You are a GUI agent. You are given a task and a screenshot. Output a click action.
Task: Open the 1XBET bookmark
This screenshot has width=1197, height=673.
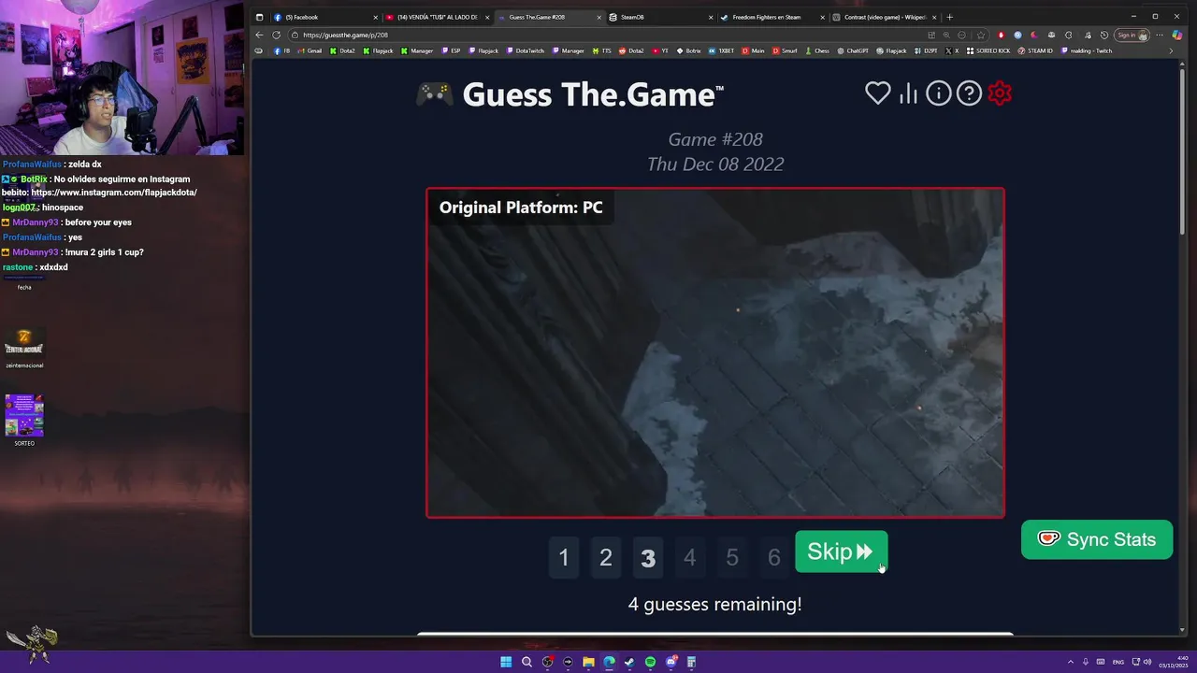[x=721, y=50]
